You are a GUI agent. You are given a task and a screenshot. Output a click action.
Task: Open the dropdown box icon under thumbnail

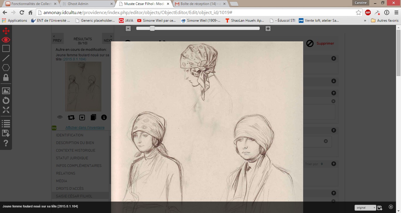pos(82,117)
